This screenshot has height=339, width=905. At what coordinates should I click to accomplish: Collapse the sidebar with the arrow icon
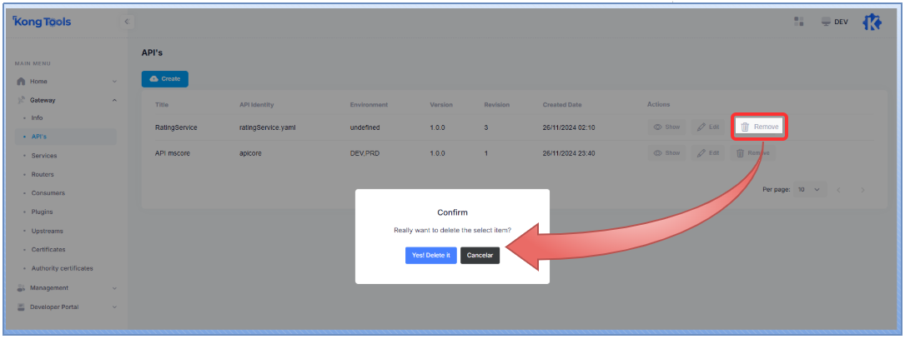click(x=127, y=22)
